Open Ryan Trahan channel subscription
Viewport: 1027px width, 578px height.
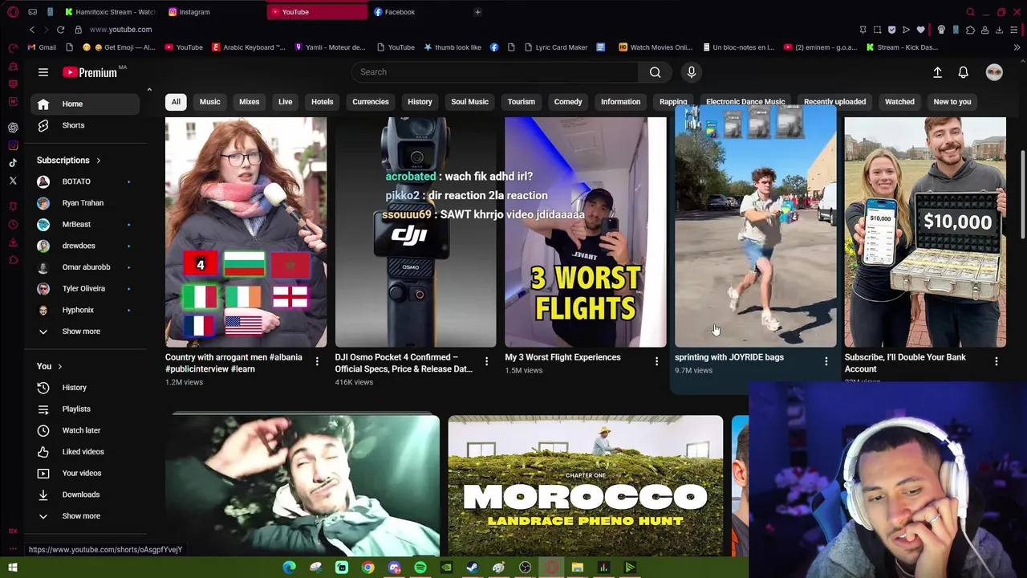[85, 203]
